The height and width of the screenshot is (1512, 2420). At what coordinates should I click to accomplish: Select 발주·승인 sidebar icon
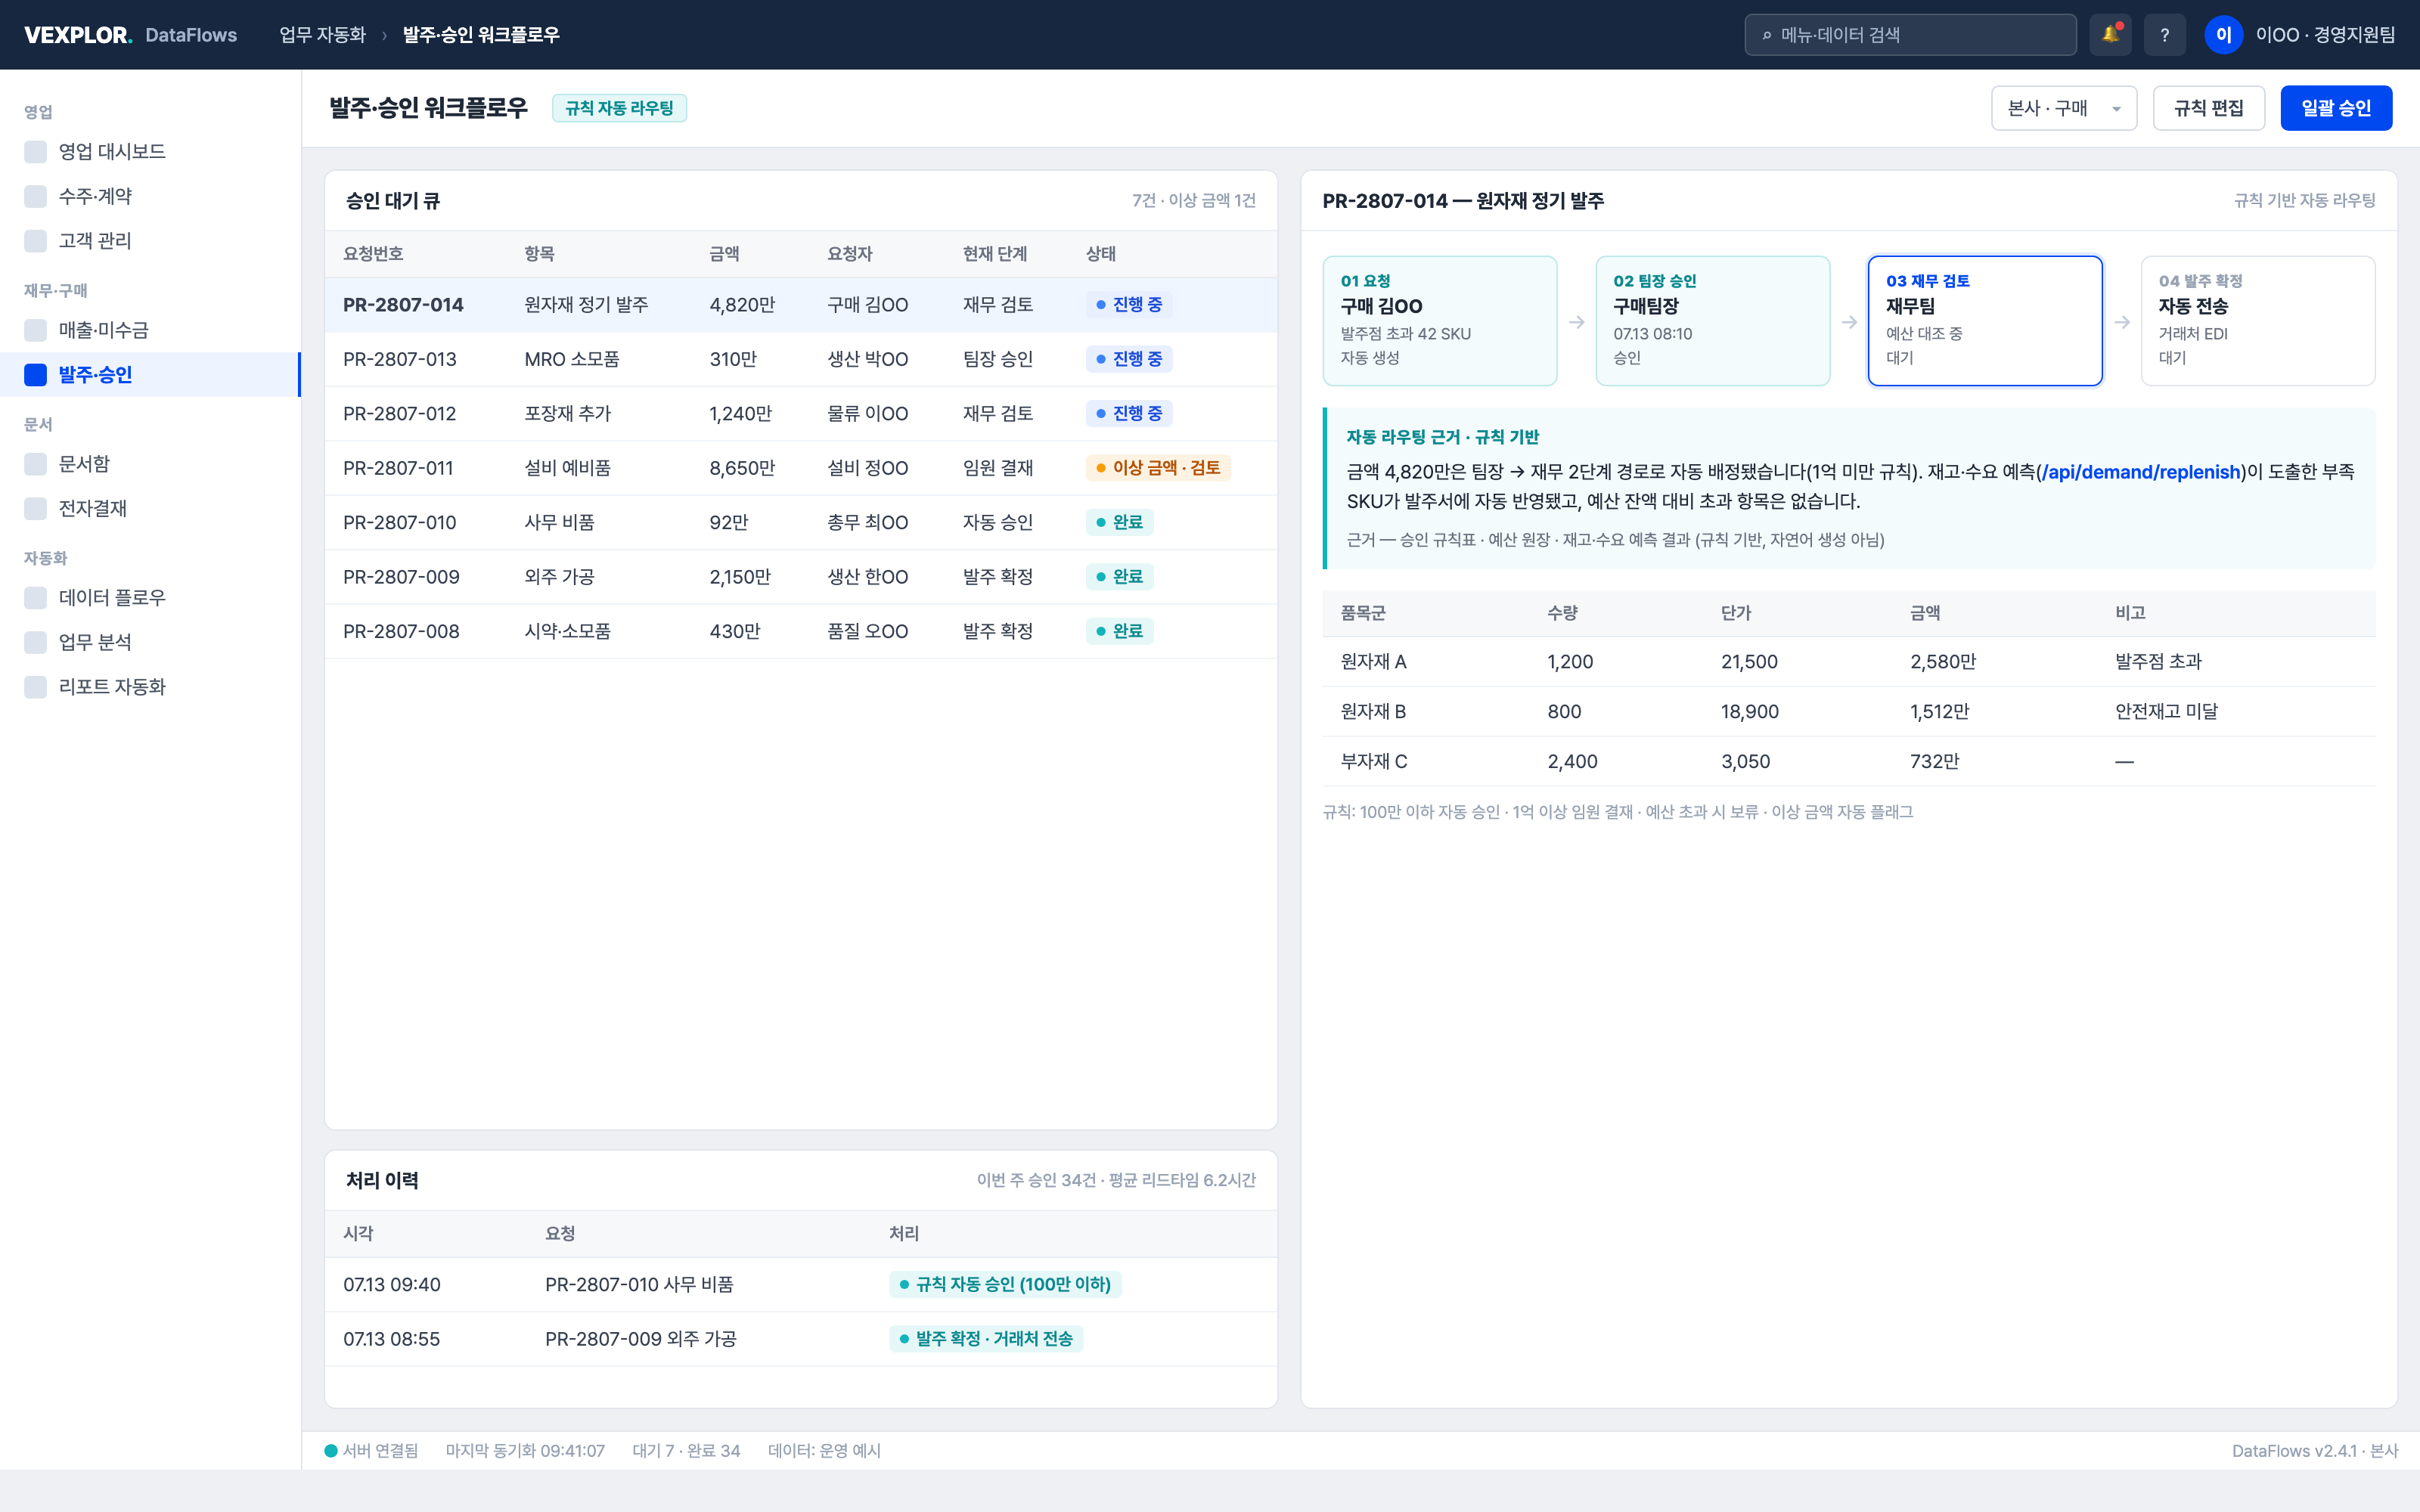tap(36, 375)
